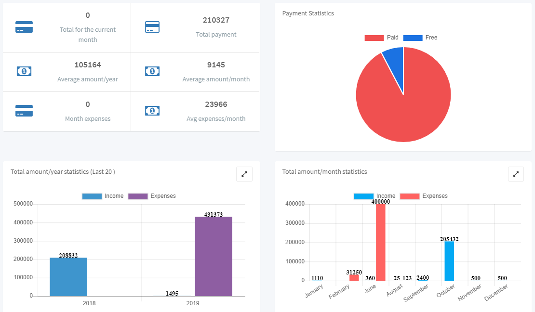Click the 1110 data label above January

click(x=317, y=278)
